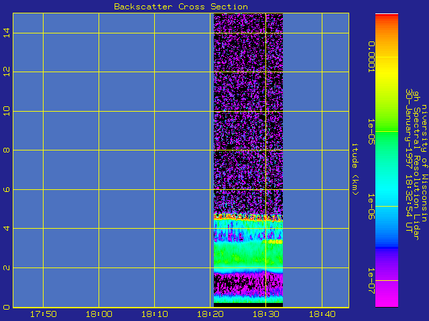The height and width of the screenshot is (321, 429).
Task: Click the black strip at the data base
Action: click(248, 305)
